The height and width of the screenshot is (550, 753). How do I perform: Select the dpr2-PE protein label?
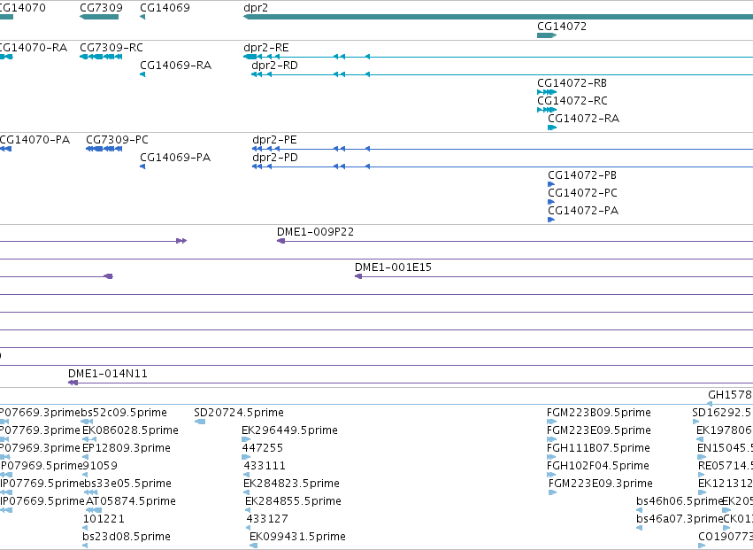point(274,140)
